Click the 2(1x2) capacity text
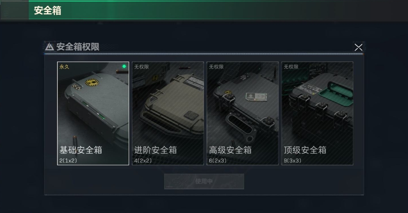This screenshot has height=213, width=408. pyautogui.click(x=68, y=161)
